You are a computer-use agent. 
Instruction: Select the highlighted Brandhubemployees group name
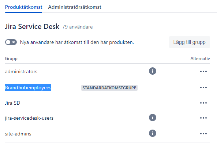click(x=28, y=87)
